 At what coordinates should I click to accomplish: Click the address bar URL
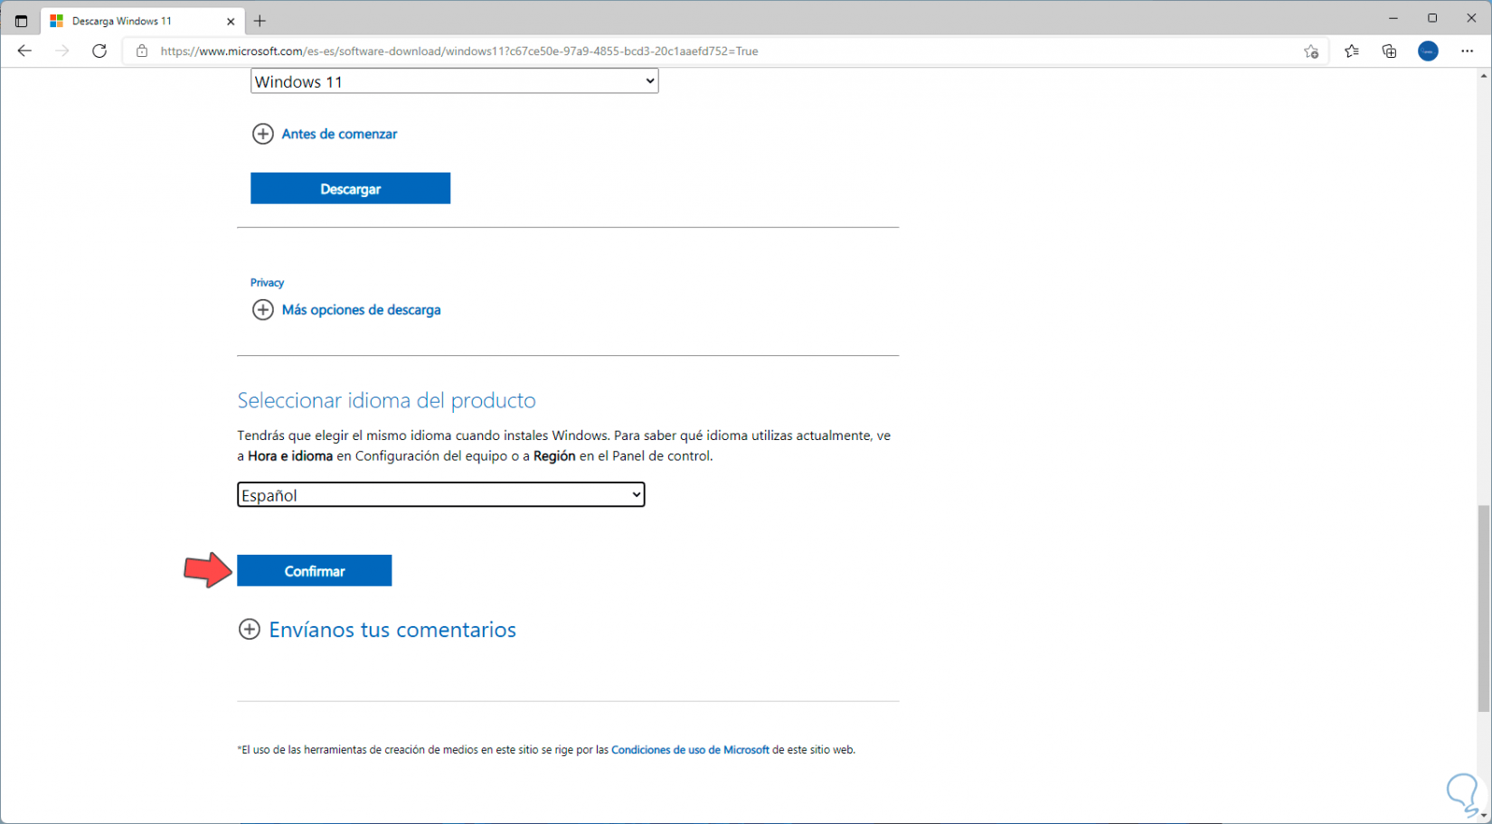point(459,51)
